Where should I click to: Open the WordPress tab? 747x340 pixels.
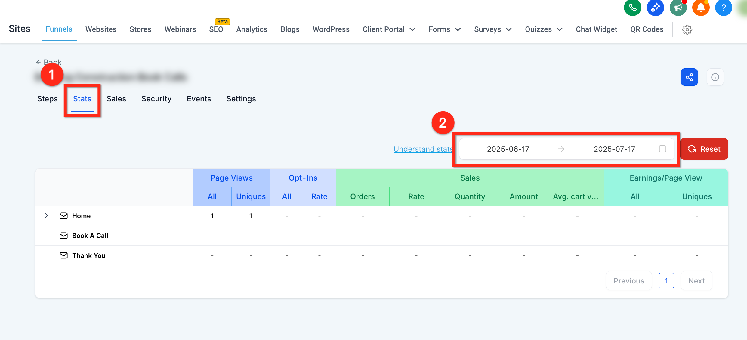tap(331, 29)
